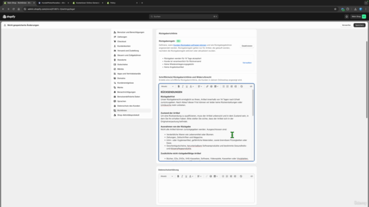Screen dimensions: 369x207
Task: Insert link in the Rückgaberichtlinie editor
Action: (x=207, y=86)
